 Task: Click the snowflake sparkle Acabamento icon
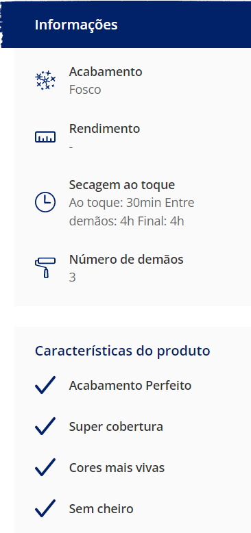45,81
